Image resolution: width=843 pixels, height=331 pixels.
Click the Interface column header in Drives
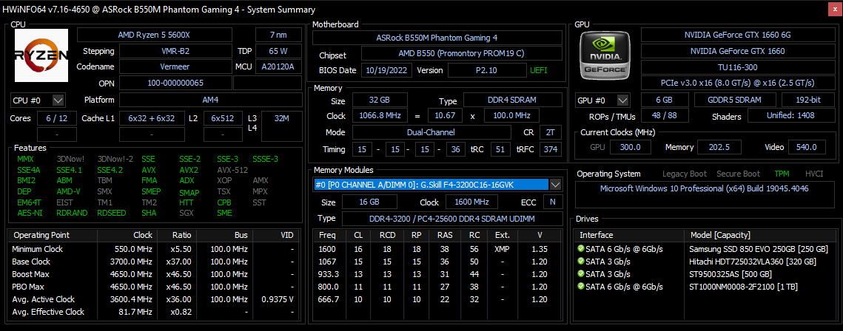[629, 235]
